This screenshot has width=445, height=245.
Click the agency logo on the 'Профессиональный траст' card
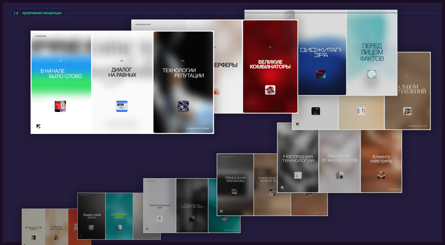147,229
